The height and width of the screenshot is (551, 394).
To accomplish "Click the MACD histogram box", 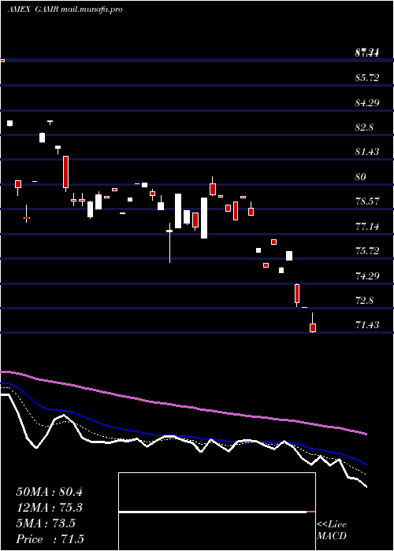I will click(x=217, y=512).
